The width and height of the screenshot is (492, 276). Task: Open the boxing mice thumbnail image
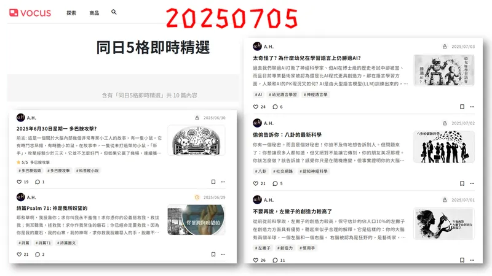point(196,140)
